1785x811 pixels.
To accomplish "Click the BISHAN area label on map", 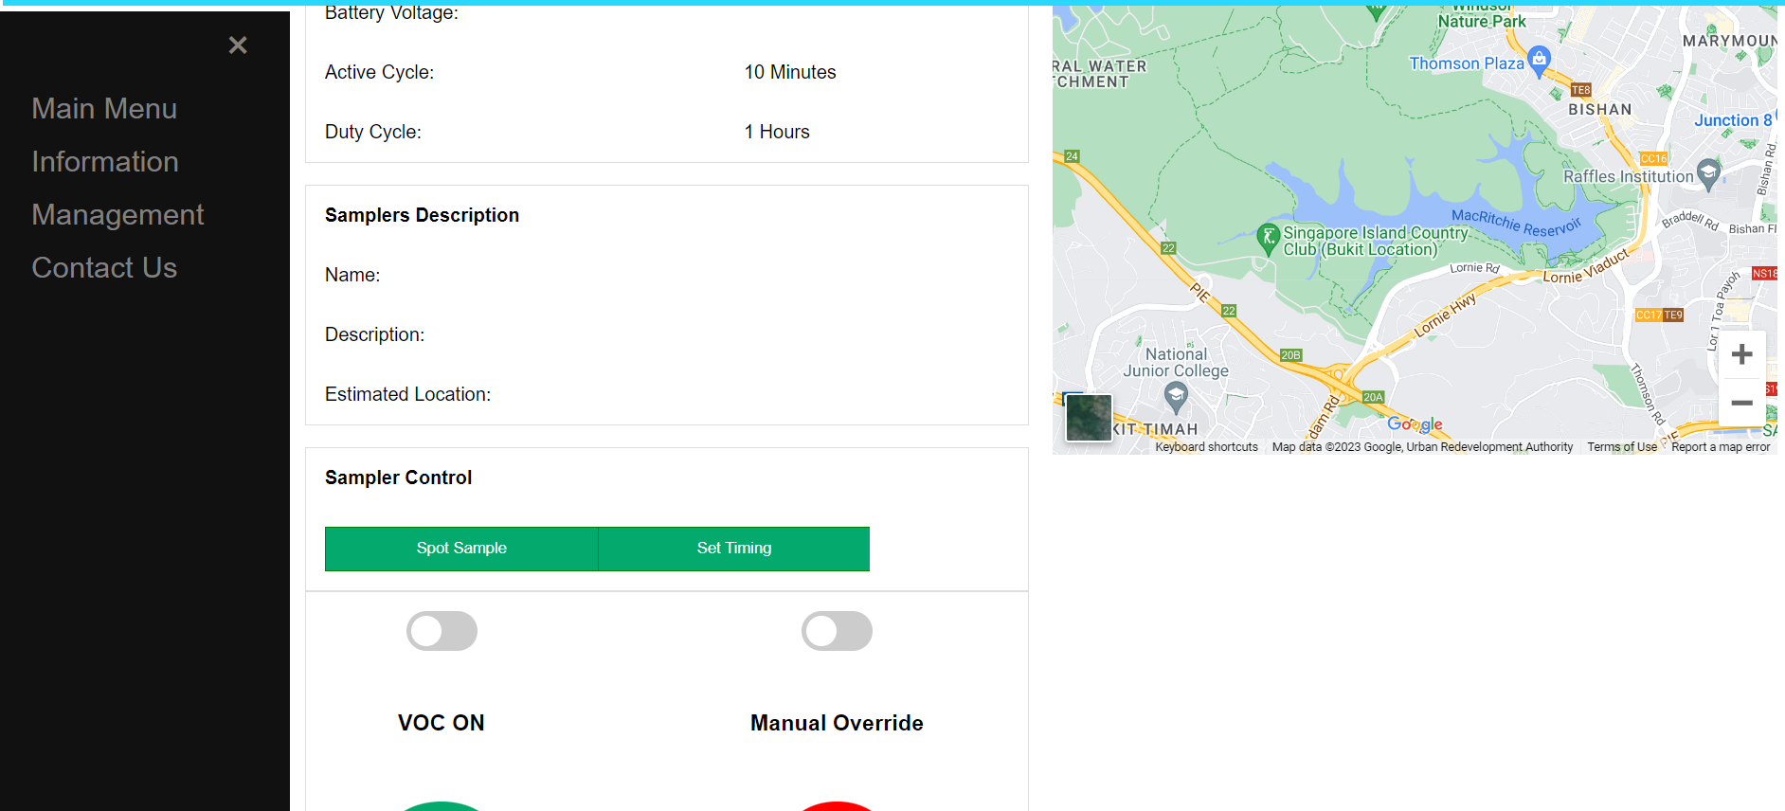I will pyautogui.click(x=1599, y=109).
